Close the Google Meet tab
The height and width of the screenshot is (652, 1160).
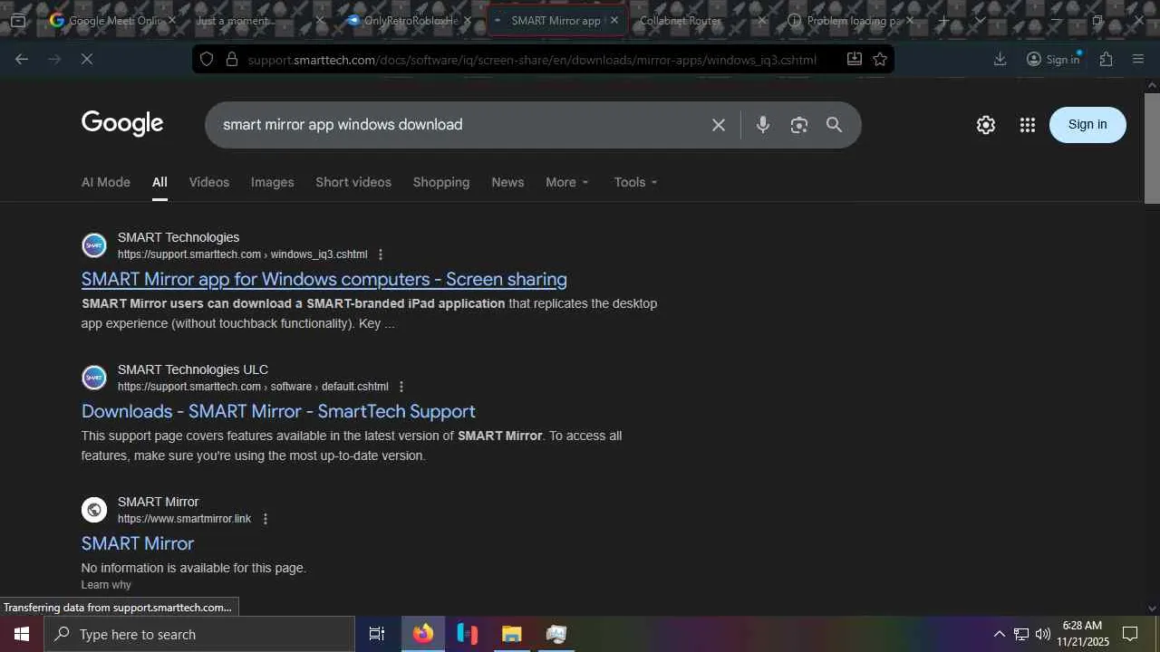point(172,20)
